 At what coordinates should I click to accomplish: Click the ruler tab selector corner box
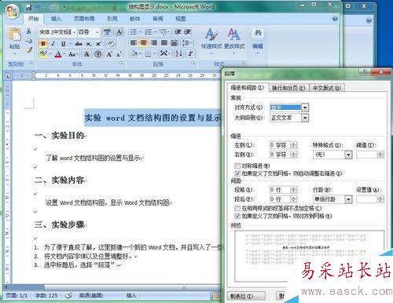pos(8,76)
